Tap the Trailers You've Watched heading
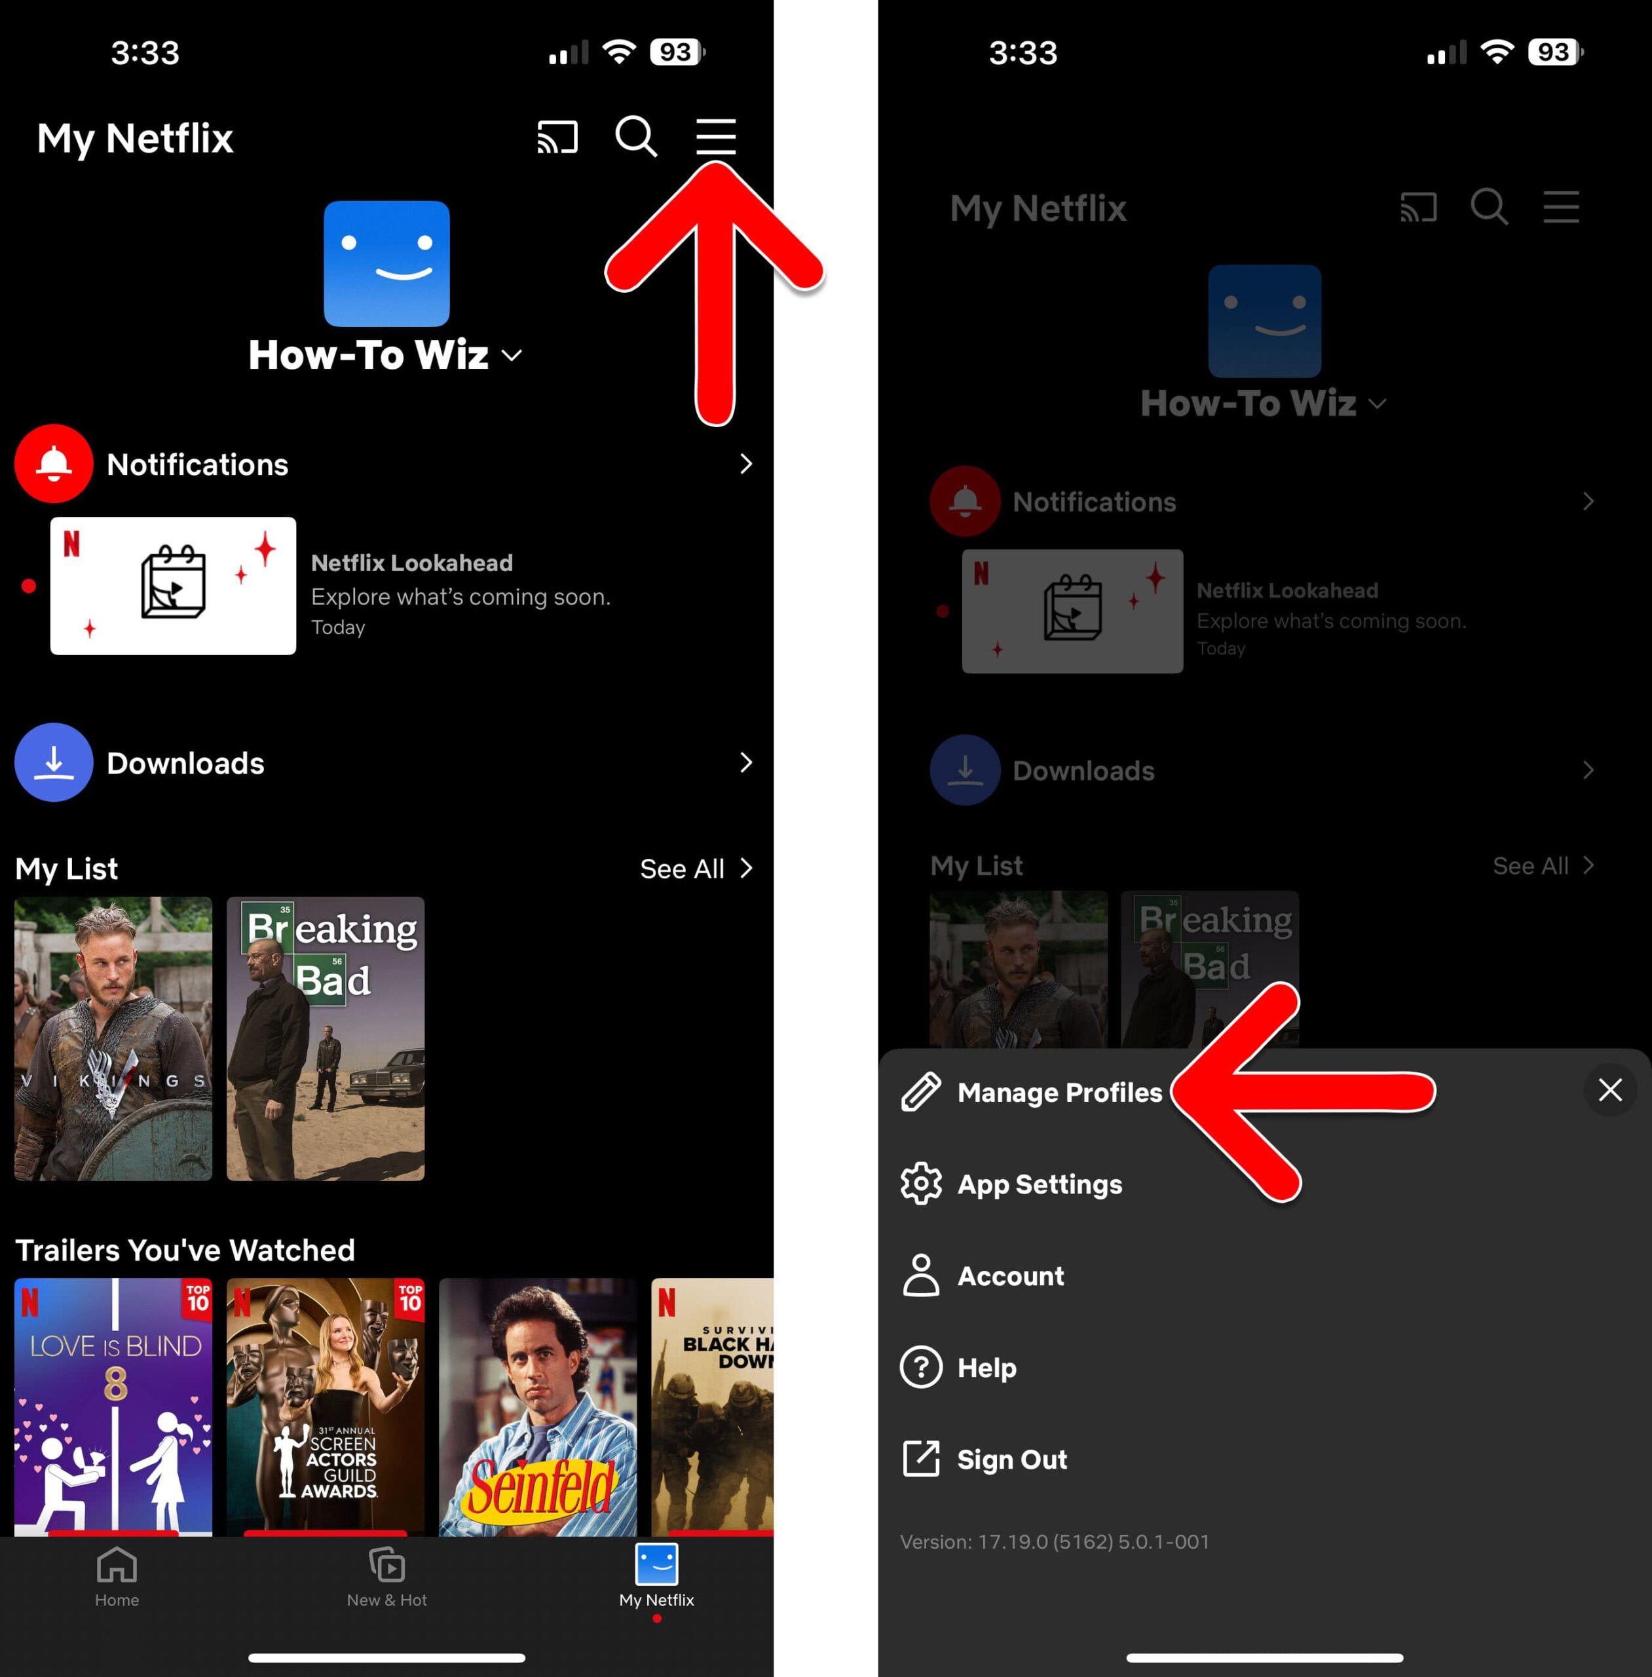This screenshot has height=1677, width=1652. (x=185, y=1250)
